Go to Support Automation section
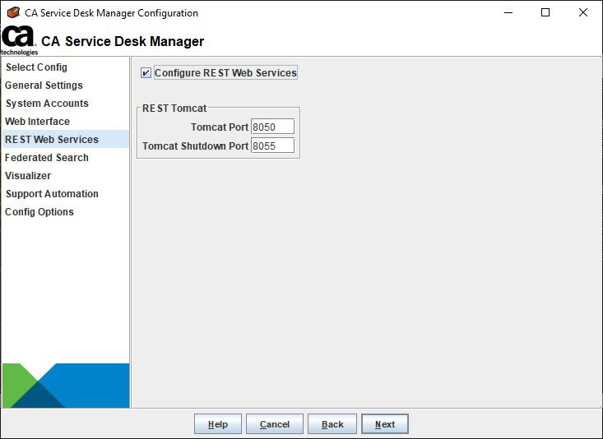 click(52, 194)
